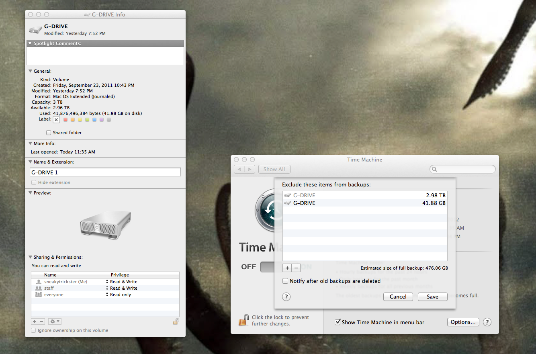Viewport: 536px width, 354px height.
Task: Enable Ignore ownership on this volume
Action: click(34, 330)
